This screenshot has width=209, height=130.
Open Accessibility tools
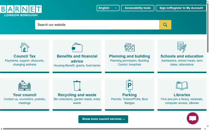pyautogui.click(x=137, y=8)
